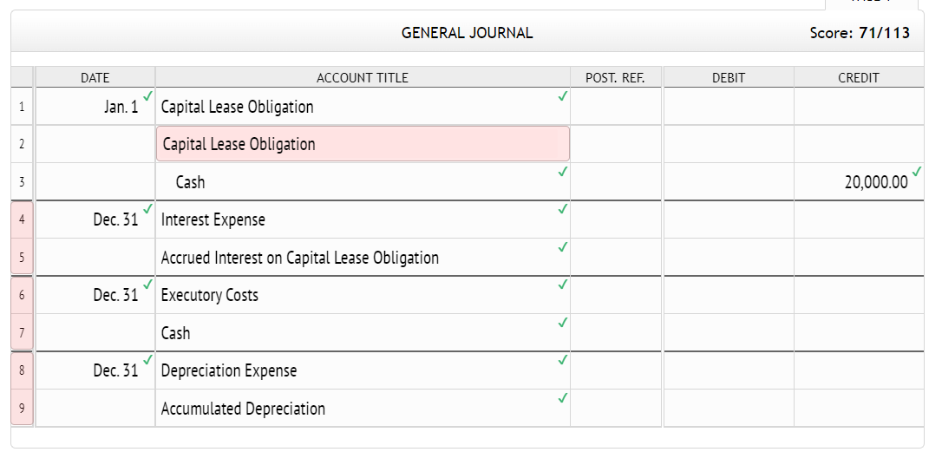Select the Executory Costs account title

(x=363, y=295)
